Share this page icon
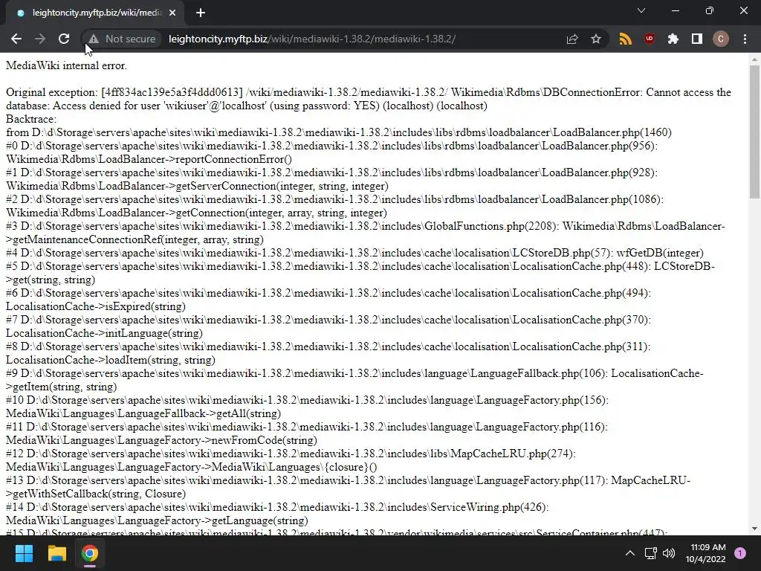Screen dimensions: 761x571 (572, 39)
